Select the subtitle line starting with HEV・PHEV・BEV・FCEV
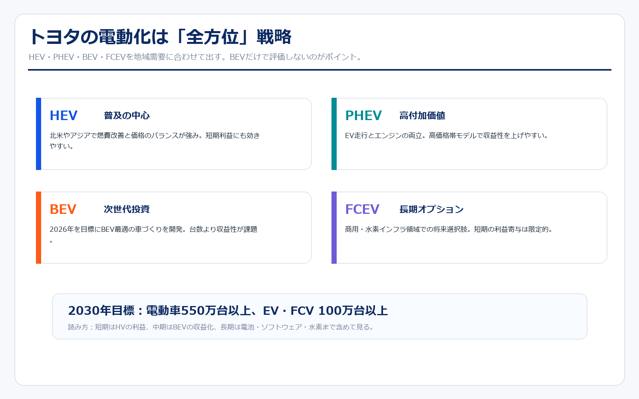Image resolution: width=639 pixels, height=399 pixels. (x=196, y=57)
